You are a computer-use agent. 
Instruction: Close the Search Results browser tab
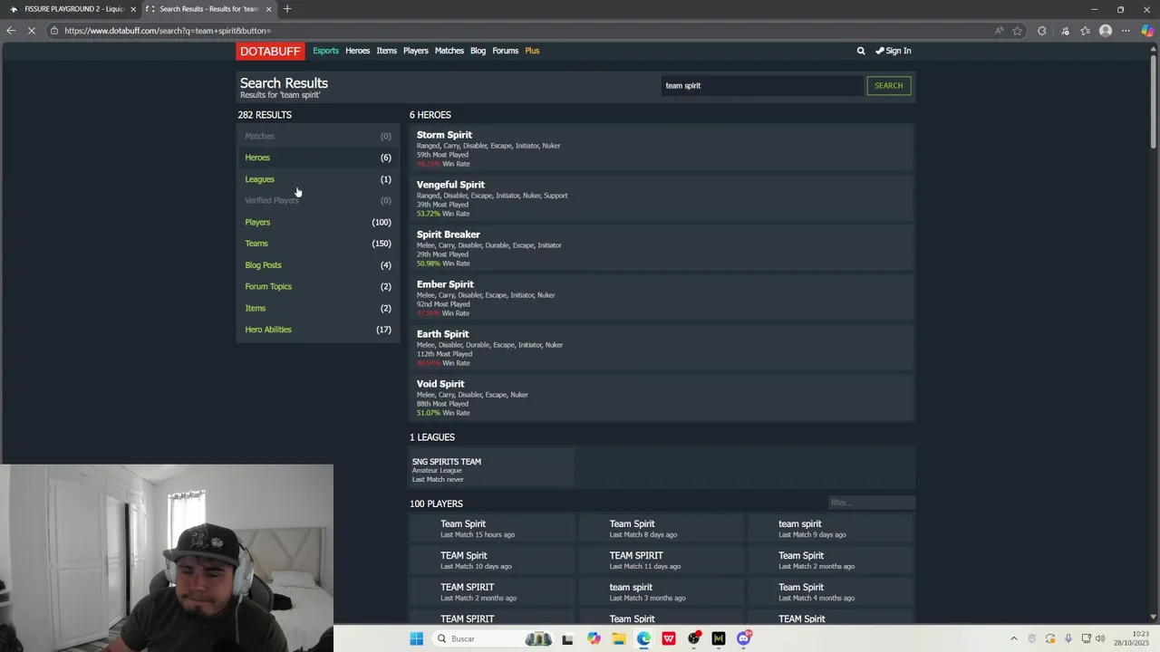click(268, 9)
